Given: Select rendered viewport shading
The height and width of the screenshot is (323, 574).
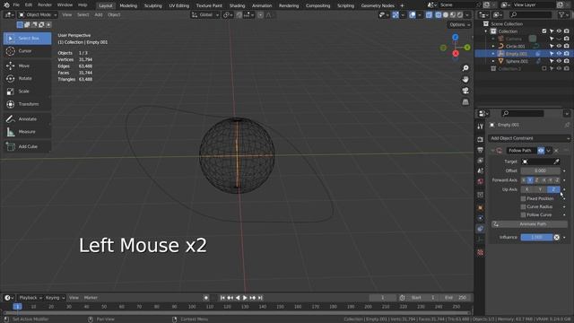Looking at the screenshot, I should [x=460, y=15].
